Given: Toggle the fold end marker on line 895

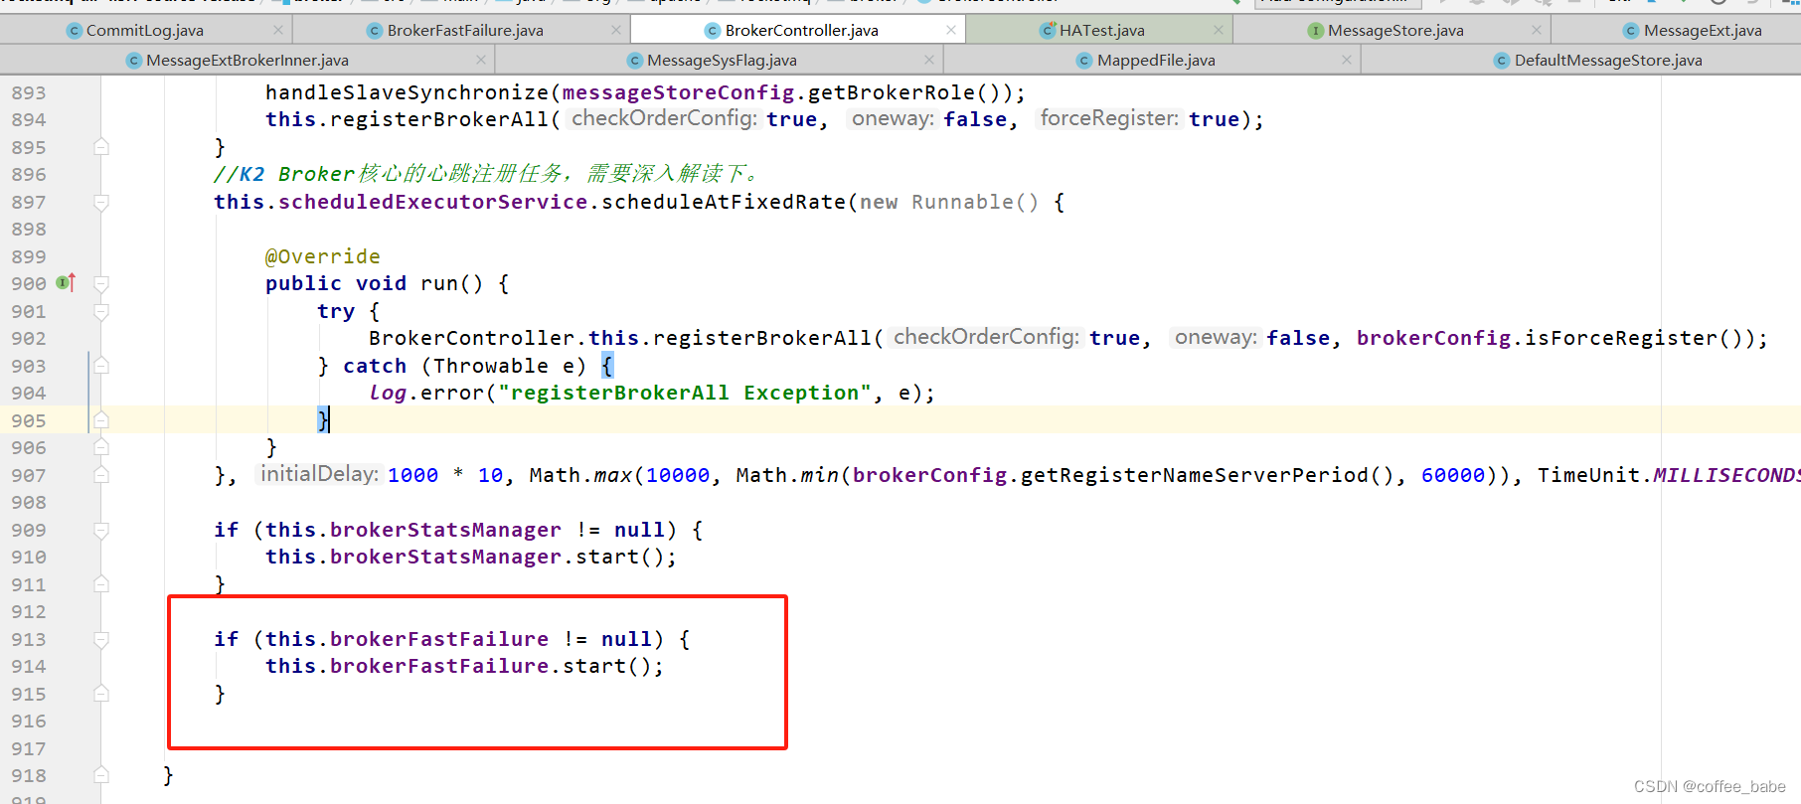Looking at the screenshot, I should coord(101,147).
